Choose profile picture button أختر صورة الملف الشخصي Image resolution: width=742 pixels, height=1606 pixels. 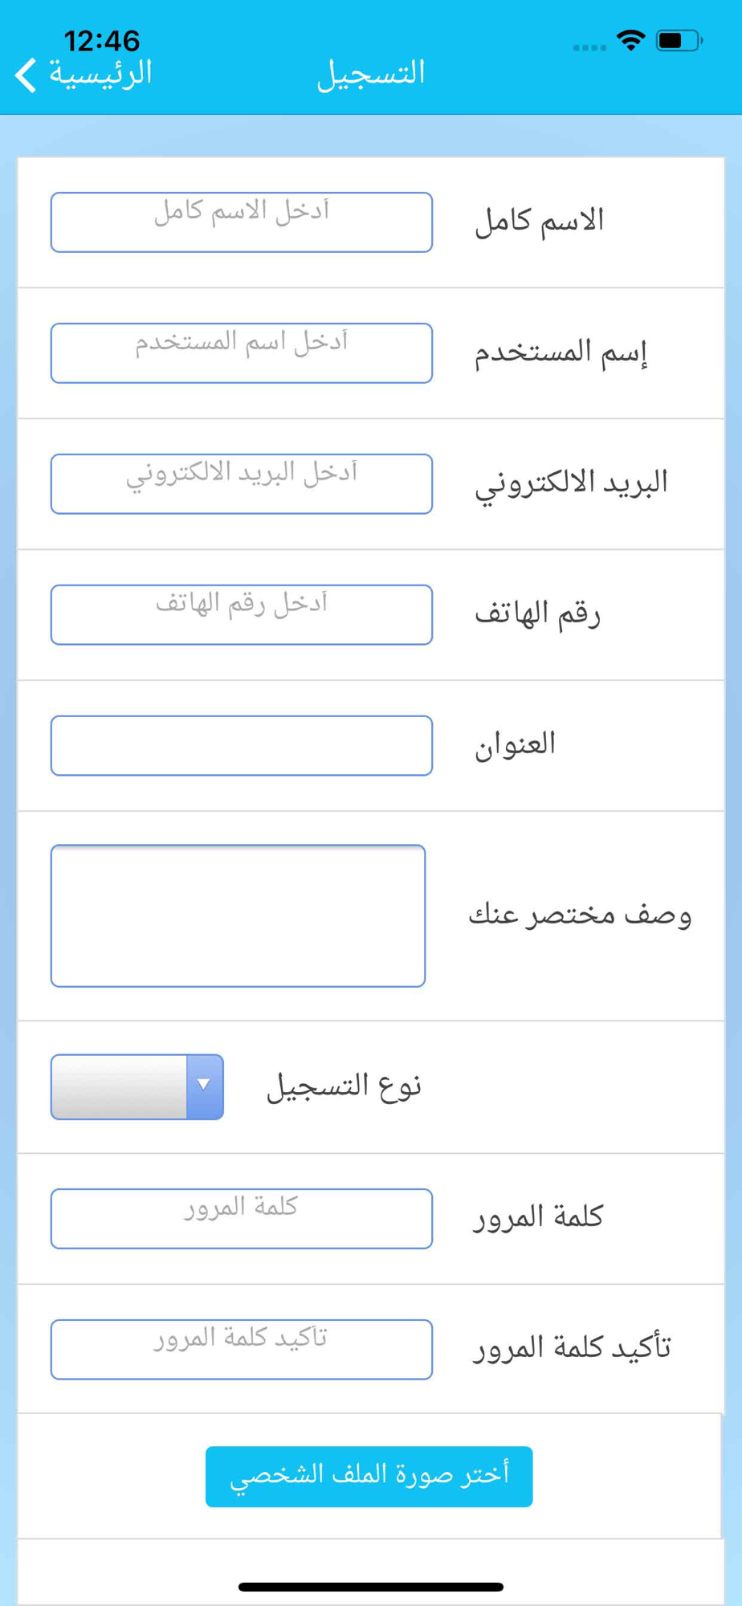[x=369, y=1477]
